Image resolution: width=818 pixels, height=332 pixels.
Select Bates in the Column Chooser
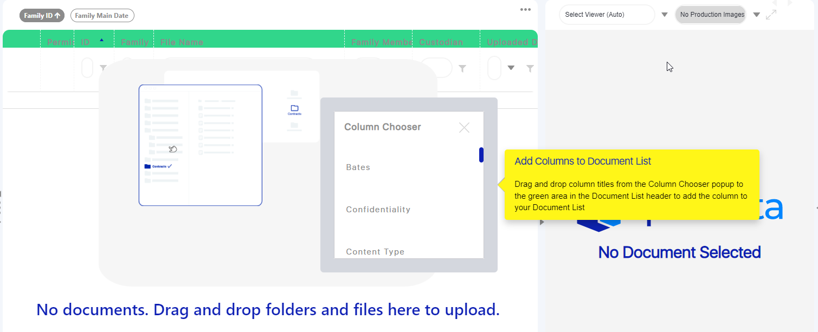click(358, 167)
